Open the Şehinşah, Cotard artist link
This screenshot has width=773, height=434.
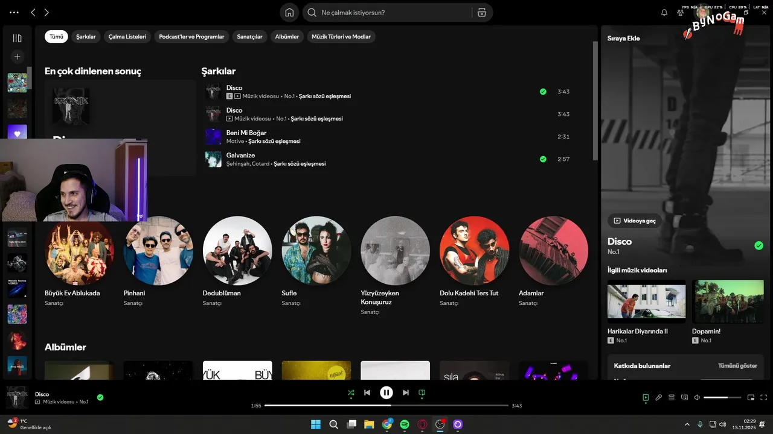[248, 164]
